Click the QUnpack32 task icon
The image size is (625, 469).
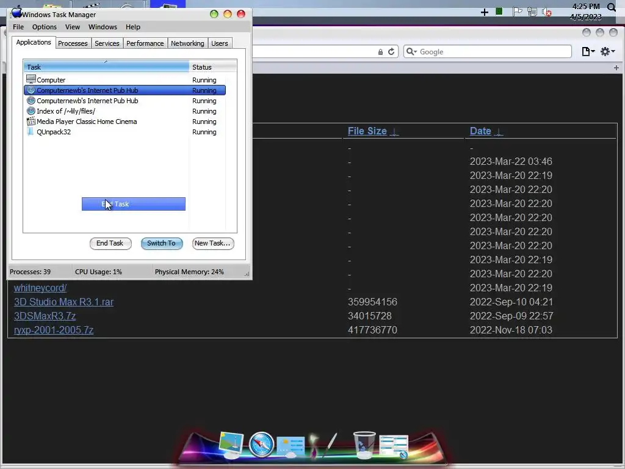pyautogui.click(x=31, y=132)
